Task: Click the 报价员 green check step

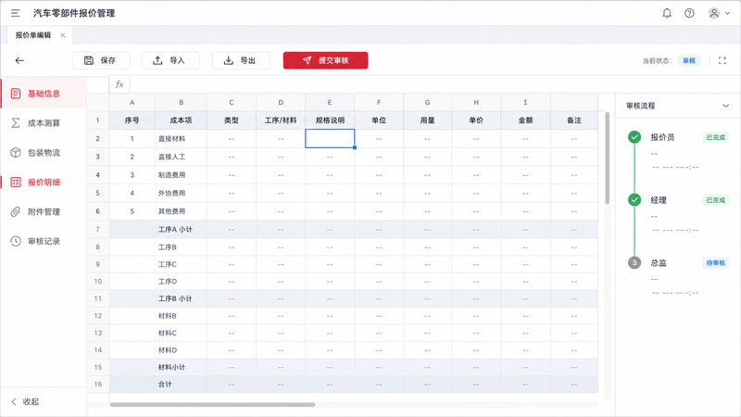Action: click(x=634, y=137)
